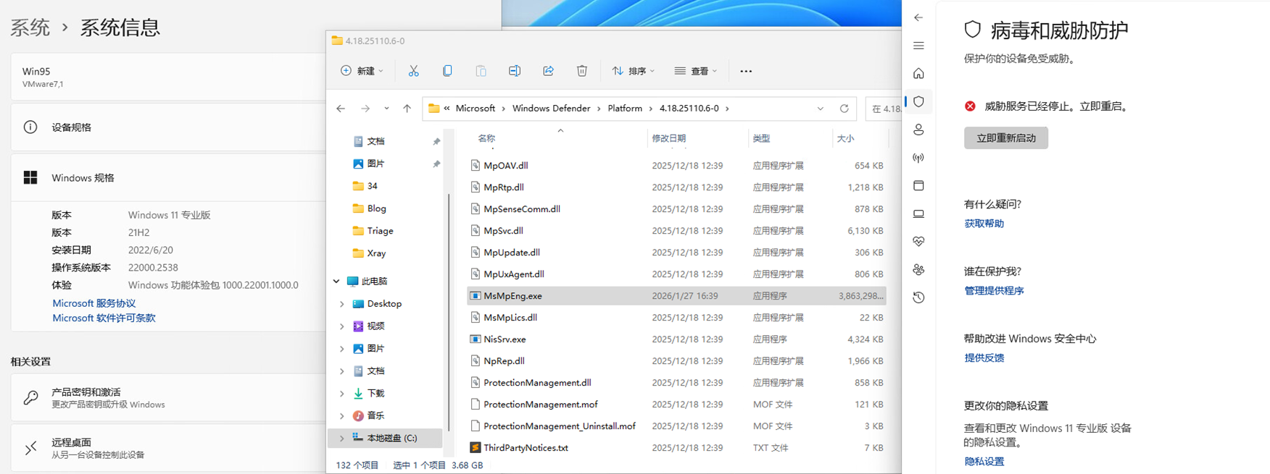Open the three-dot more options menu
Viewport: 1270px width, 474px height.
(746, 71)
